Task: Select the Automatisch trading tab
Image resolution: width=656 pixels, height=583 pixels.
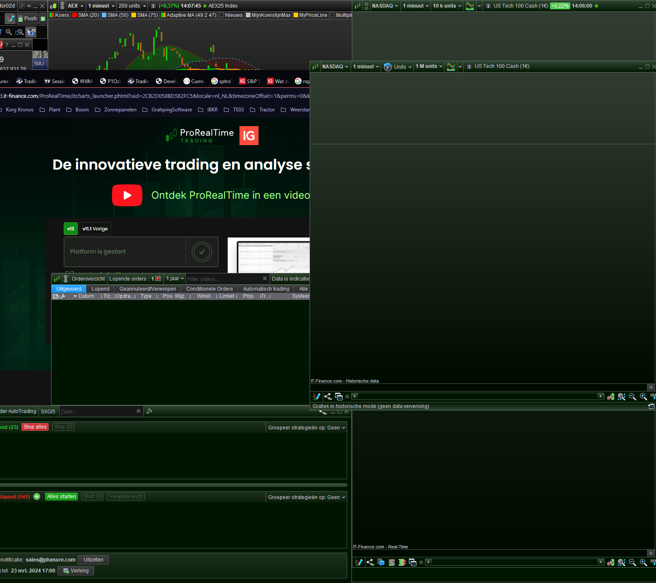Action: coord(266,289)
